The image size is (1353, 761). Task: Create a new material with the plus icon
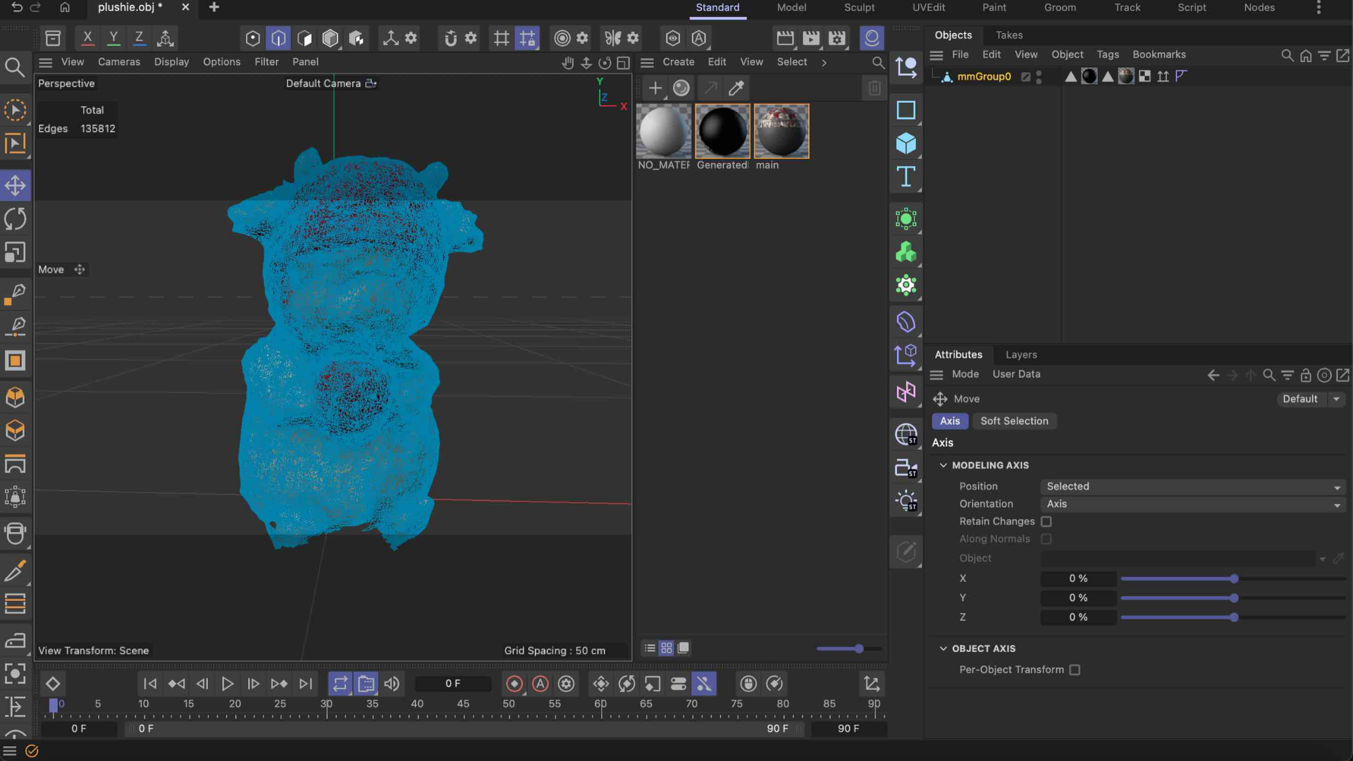point(655,88)
